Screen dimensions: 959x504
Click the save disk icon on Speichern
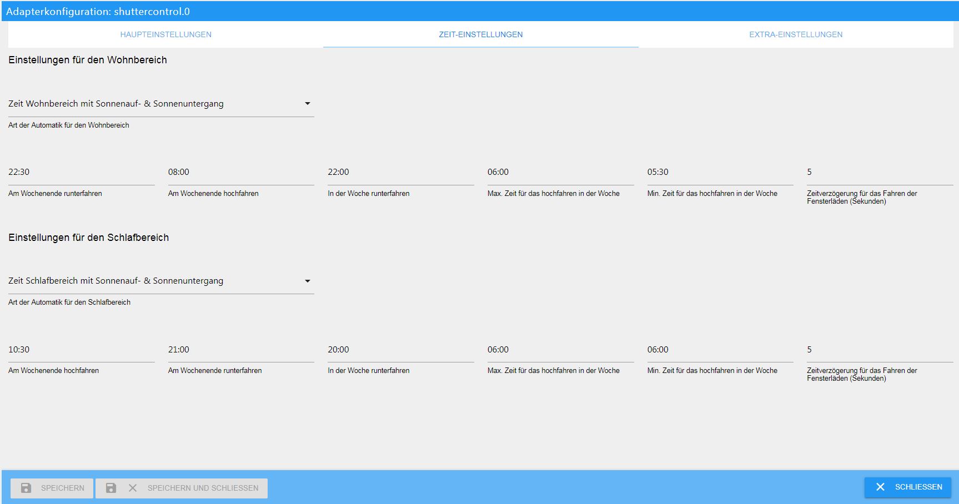coord(26,488)
